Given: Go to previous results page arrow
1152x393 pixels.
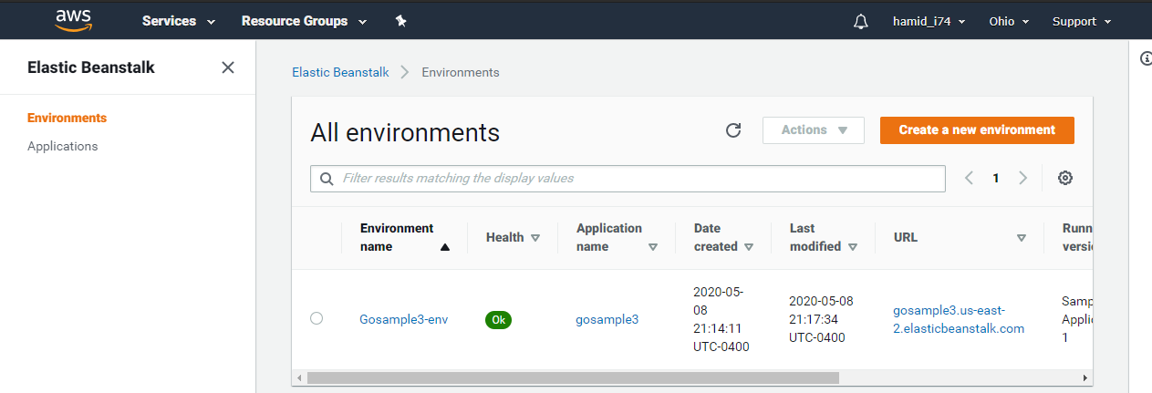Looking at the screenshot, I should point(969,179).
